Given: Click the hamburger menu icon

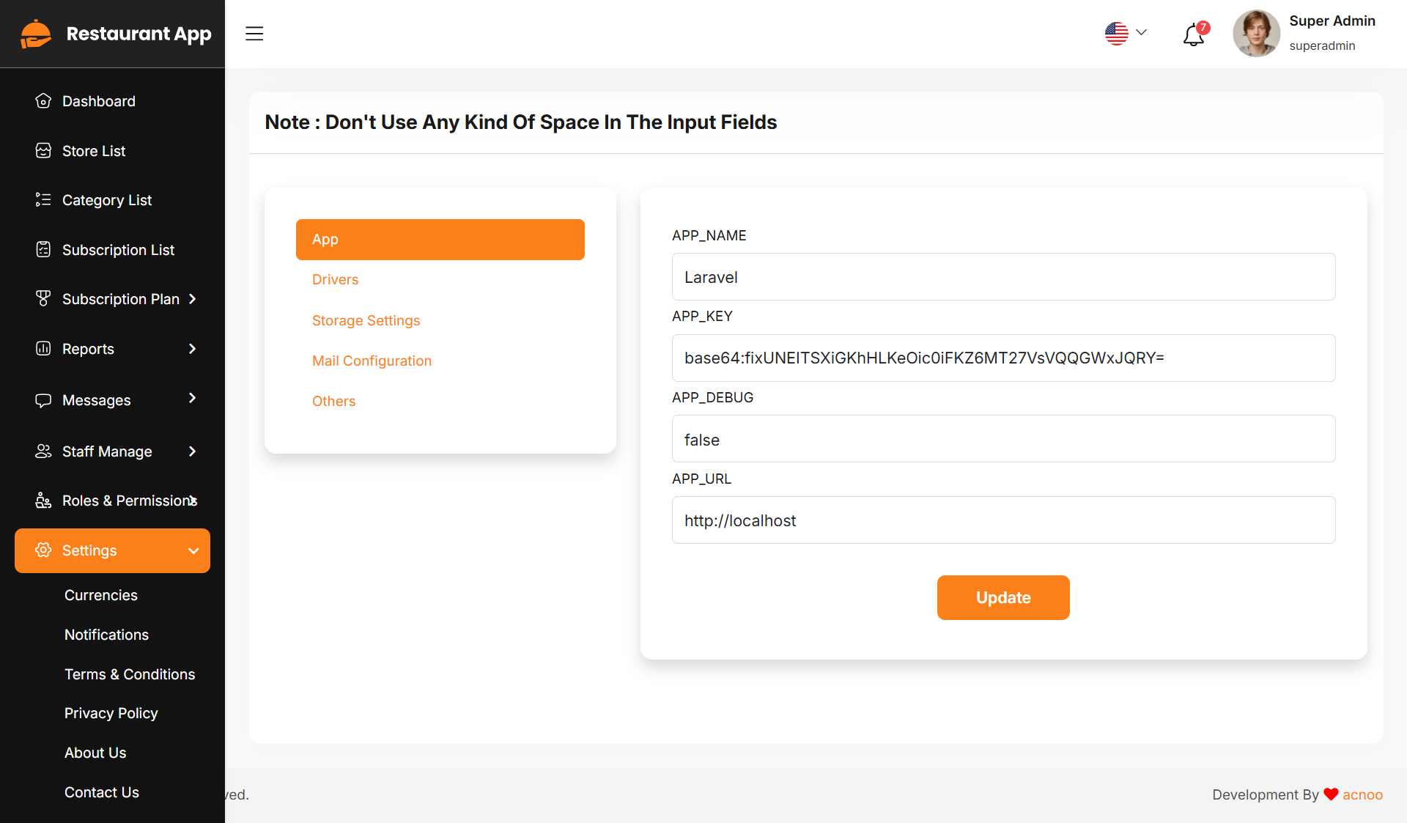Looking at the screenshot, I should [254, 34].
